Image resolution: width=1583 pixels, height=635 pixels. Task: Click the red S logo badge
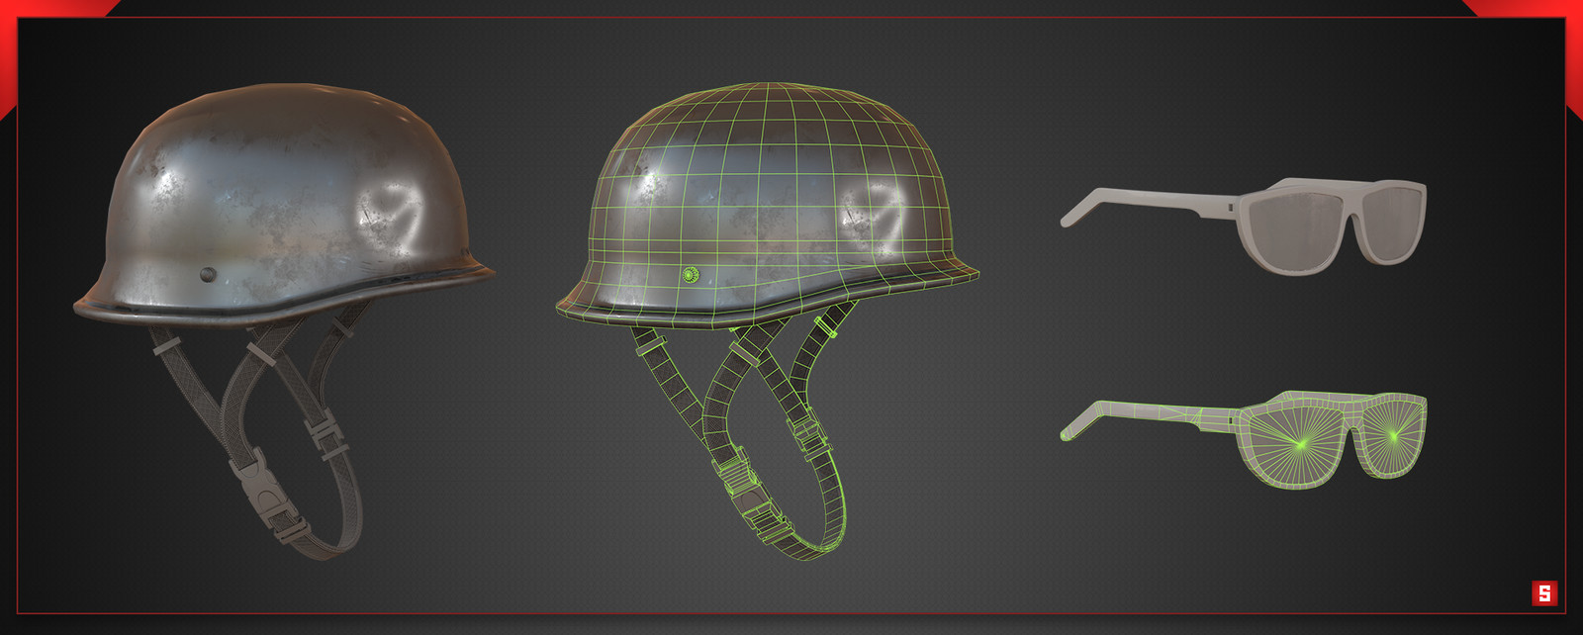(1544, 593)
